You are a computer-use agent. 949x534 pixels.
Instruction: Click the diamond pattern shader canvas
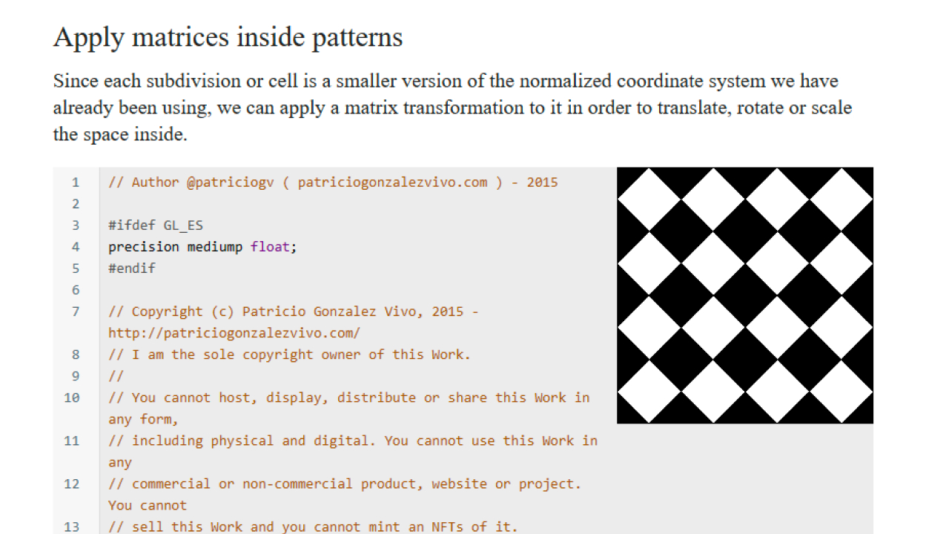pyautogui.click(x=744, y=295)
